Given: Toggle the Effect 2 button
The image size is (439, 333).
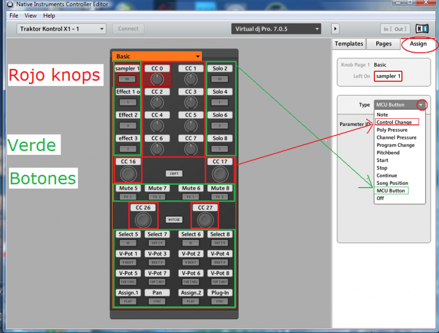Looking at the screenshot, I should pyautogui.click(x=128, y=126).
